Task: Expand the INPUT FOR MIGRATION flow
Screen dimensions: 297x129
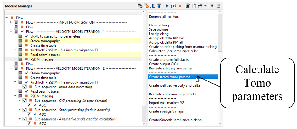Action: coord(11,22)
